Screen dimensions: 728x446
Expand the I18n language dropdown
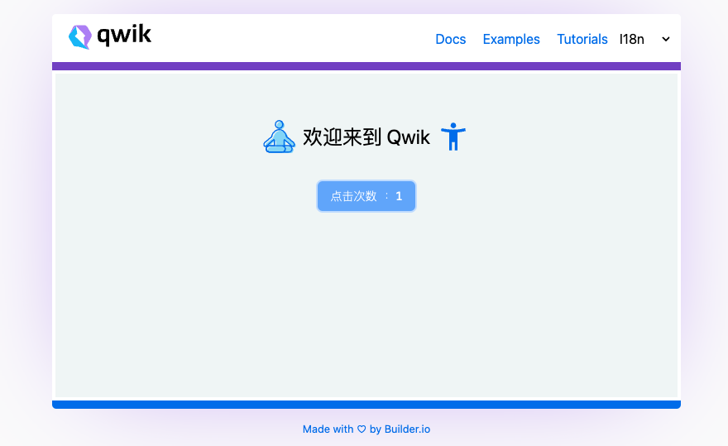(645, 40)
